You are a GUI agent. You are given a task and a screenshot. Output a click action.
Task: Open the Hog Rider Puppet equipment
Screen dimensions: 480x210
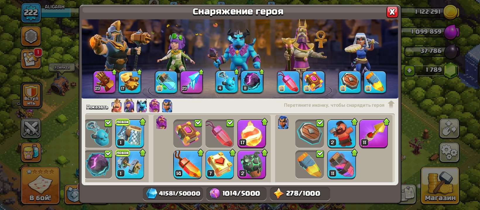(341, 133)
